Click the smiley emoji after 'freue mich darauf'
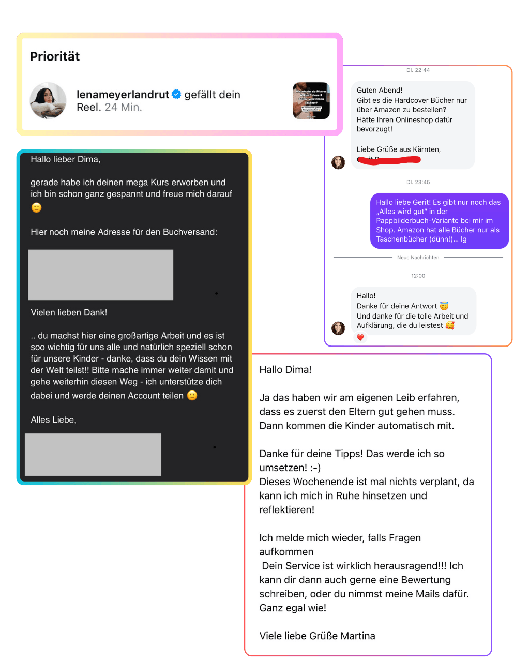This screenshot has width=529, height=662. [x=36, y=207]
